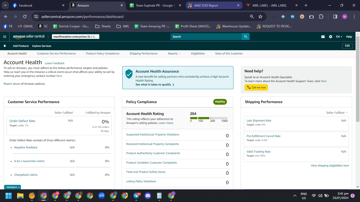Open the Chrome profile avatar M
The width and height of the screenshot is (360, 202).
pyautogui.click(x=345, y=17)
